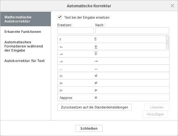The height and width of the screenshot is (136, 178).
Task: Click the list scrollbar handle
Action: 167,42
